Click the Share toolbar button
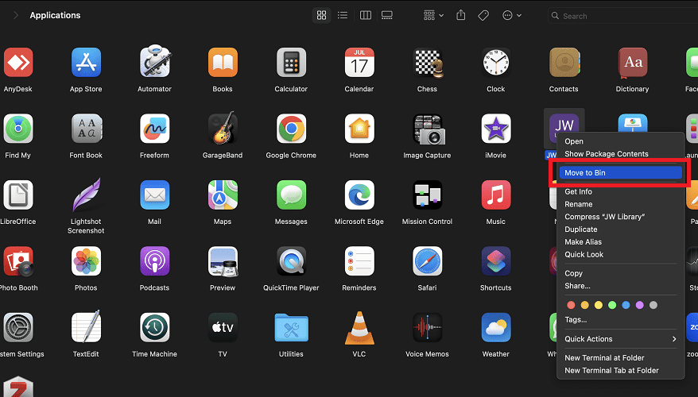This screenshot has height=397, width=698. point(461,15)
